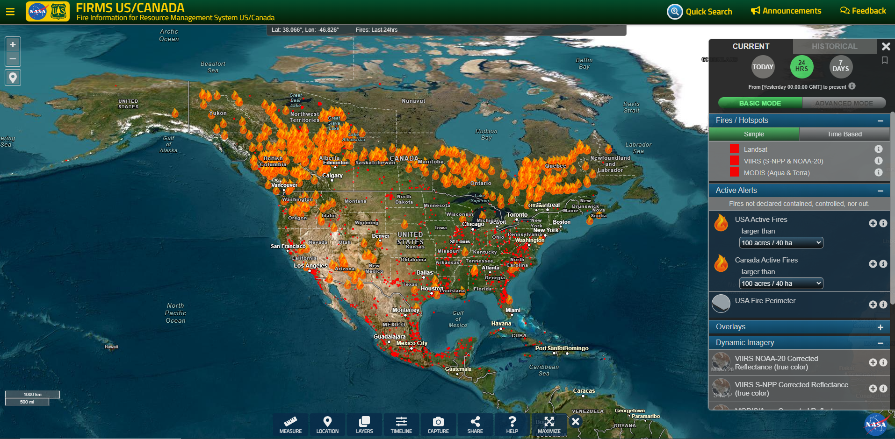Show USA Fire Perimeter info
This screenshot has width=895, height=439.
[x=883, y=304]
